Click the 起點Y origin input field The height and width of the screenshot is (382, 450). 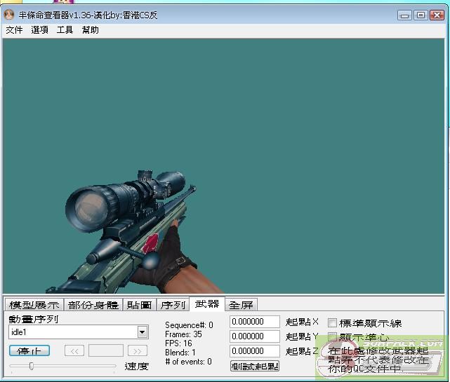tap(255, 336)
